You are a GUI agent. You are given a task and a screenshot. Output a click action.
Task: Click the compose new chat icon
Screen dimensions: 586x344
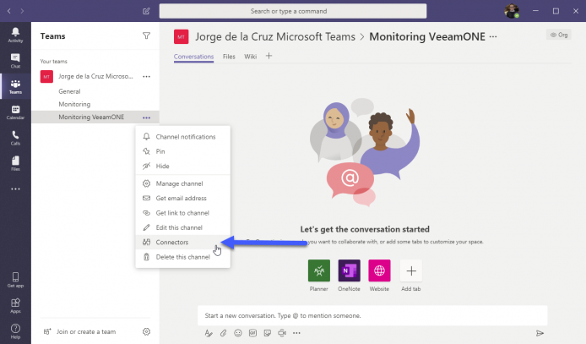coord(146,11)
